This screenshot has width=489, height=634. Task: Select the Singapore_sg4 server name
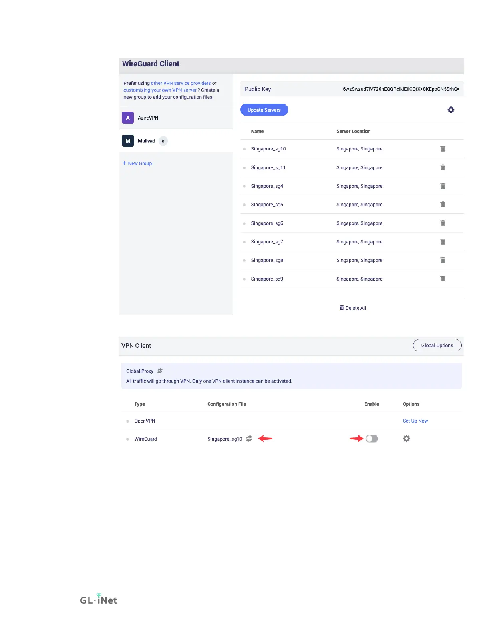(x=267, y=186)
